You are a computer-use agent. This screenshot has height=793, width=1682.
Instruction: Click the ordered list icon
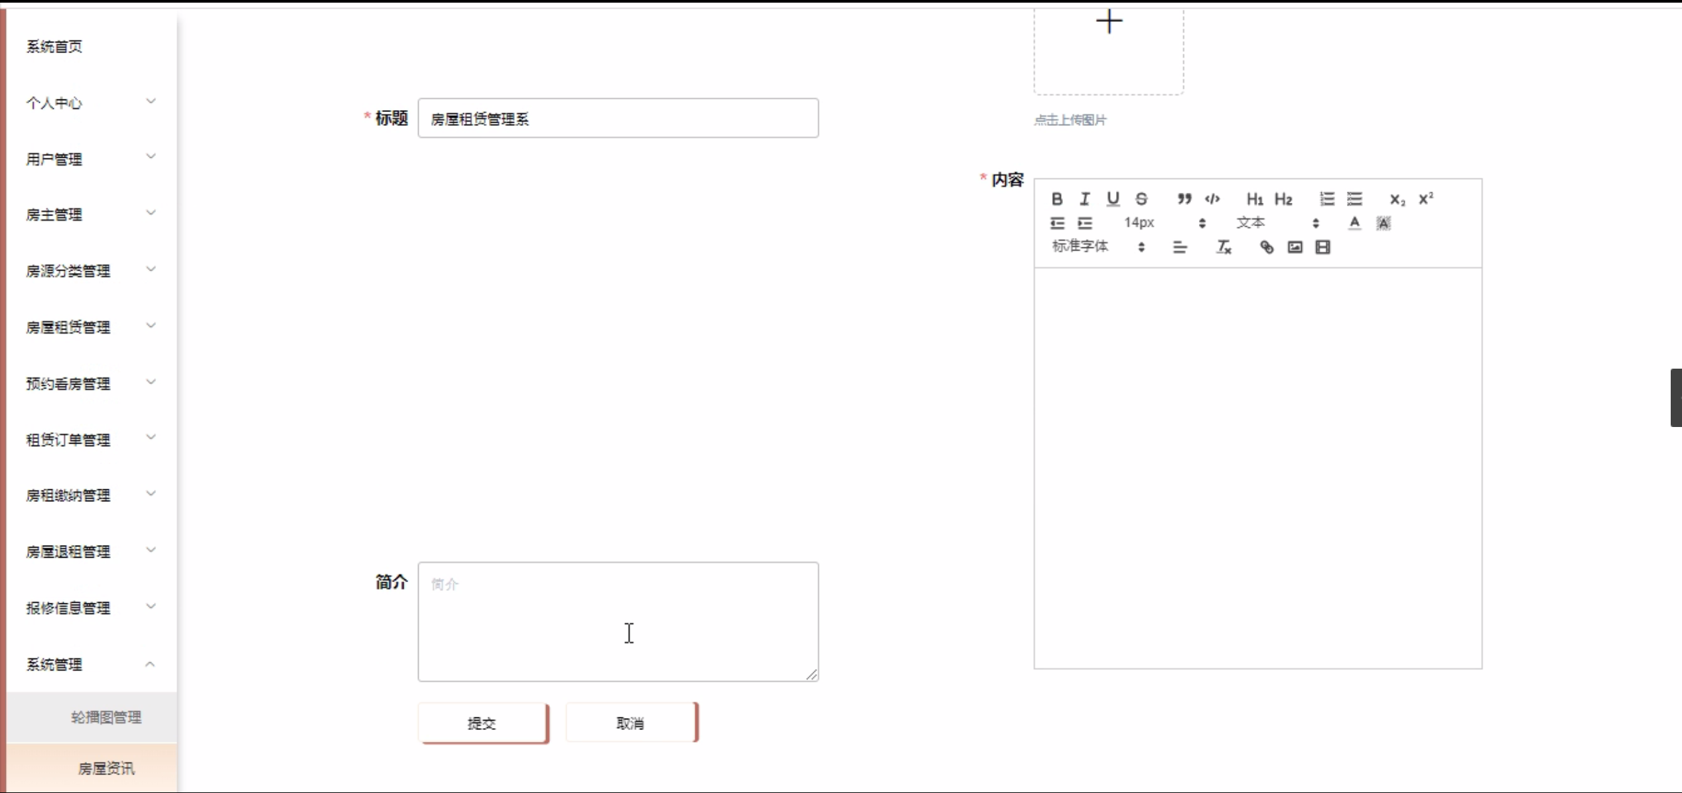coord(1326,199)
